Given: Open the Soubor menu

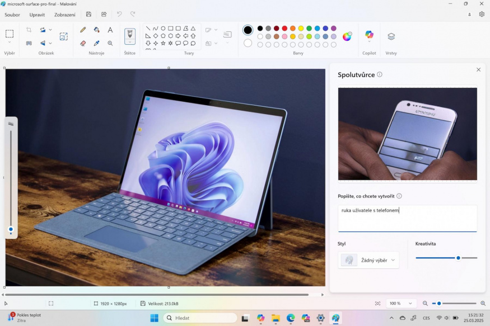Looking at the screenshot, I should 12,15.
